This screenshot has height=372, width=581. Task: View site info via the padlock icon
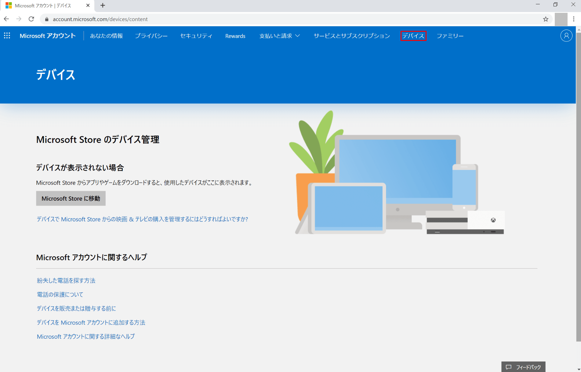click(x=47, y=19)
